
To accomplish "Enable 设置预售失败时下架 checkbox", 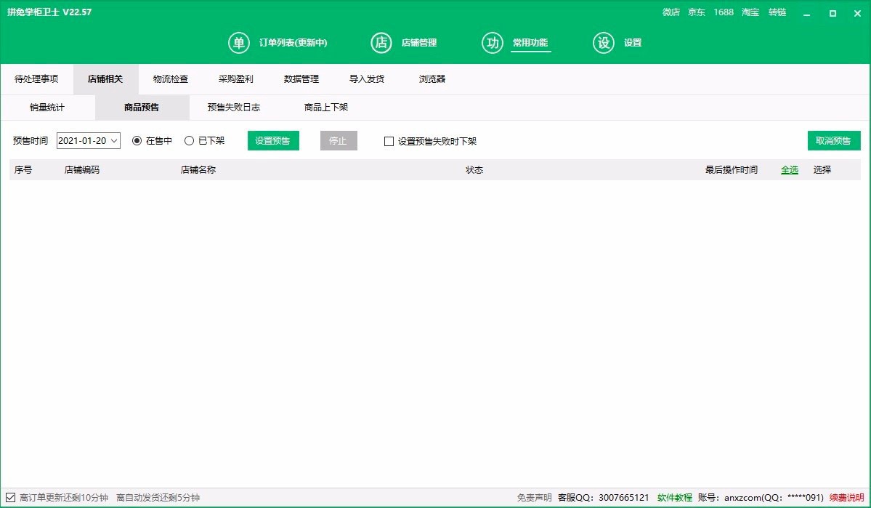I will pos(389,141).
